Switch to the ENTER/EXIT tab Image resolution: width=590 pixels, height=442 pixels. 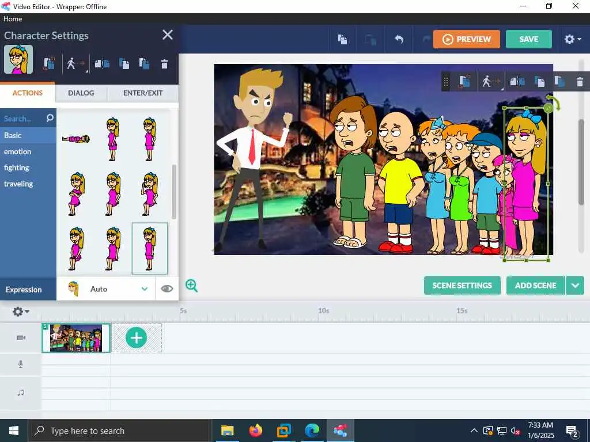pyautogui.click(x=143, y=93)
